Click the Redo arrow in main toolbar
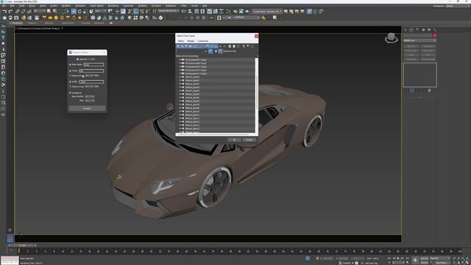This screenshot has width=471, height=265. (10, 12)
